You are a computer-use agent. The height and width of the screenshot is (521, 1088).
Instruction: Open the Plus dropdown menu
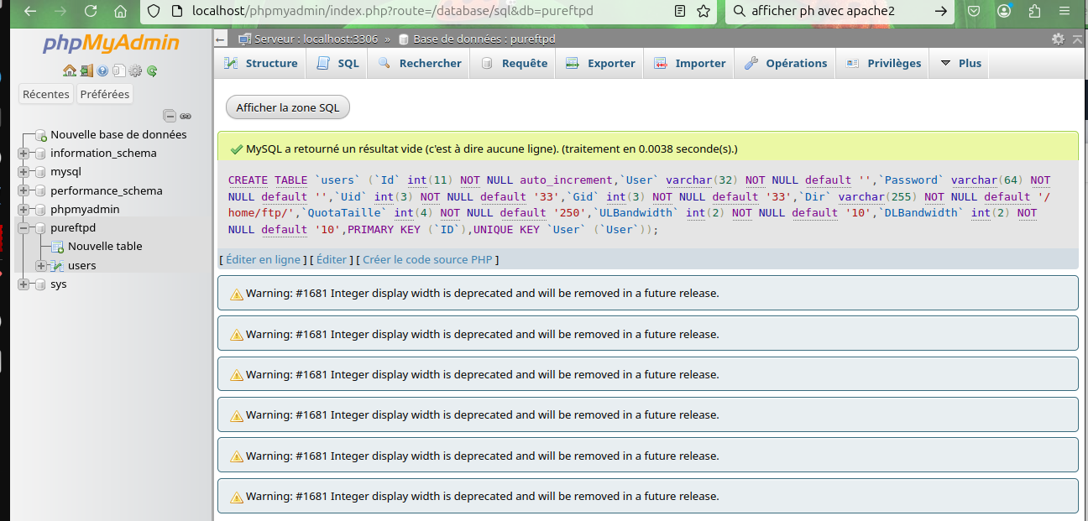click(960, 64)
